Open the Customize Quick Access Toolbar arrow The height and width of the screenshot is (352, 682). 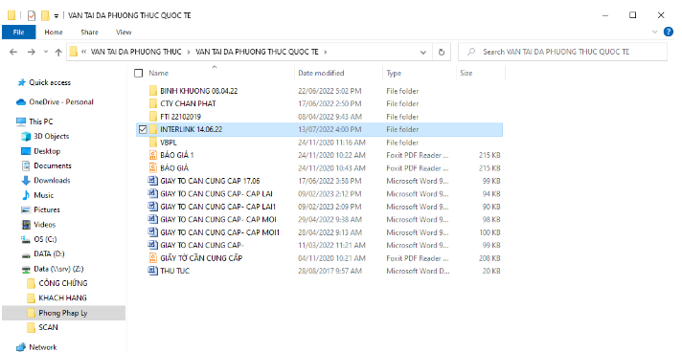(x=57, y=16)
